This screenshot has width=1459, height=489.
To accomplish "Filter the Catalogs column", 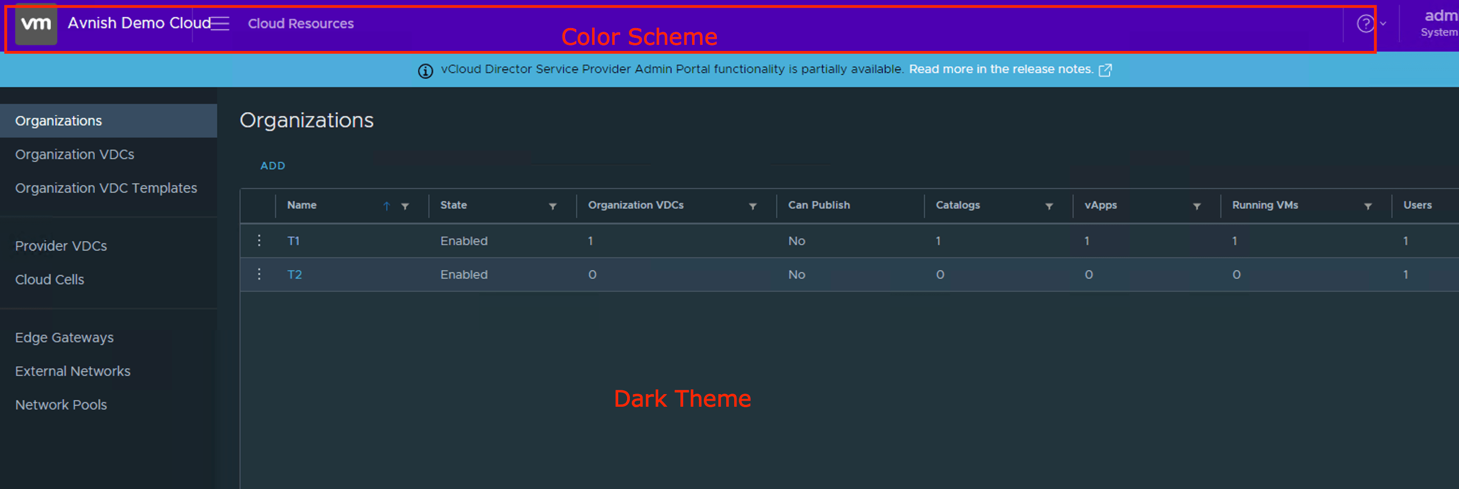I will [x=1048, y=206].
